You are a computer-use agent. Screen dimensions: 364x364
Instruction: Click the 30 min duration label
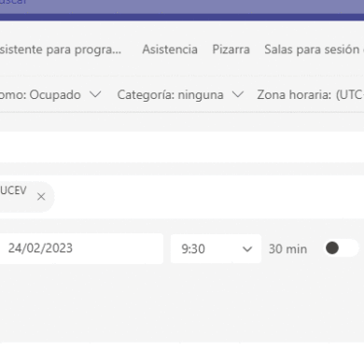[x=287, y=249]
